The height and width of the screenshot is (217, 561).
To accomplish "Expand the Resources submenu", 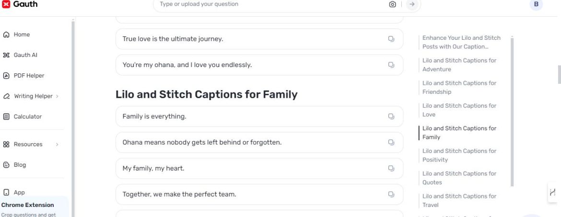I will [57, 144].
